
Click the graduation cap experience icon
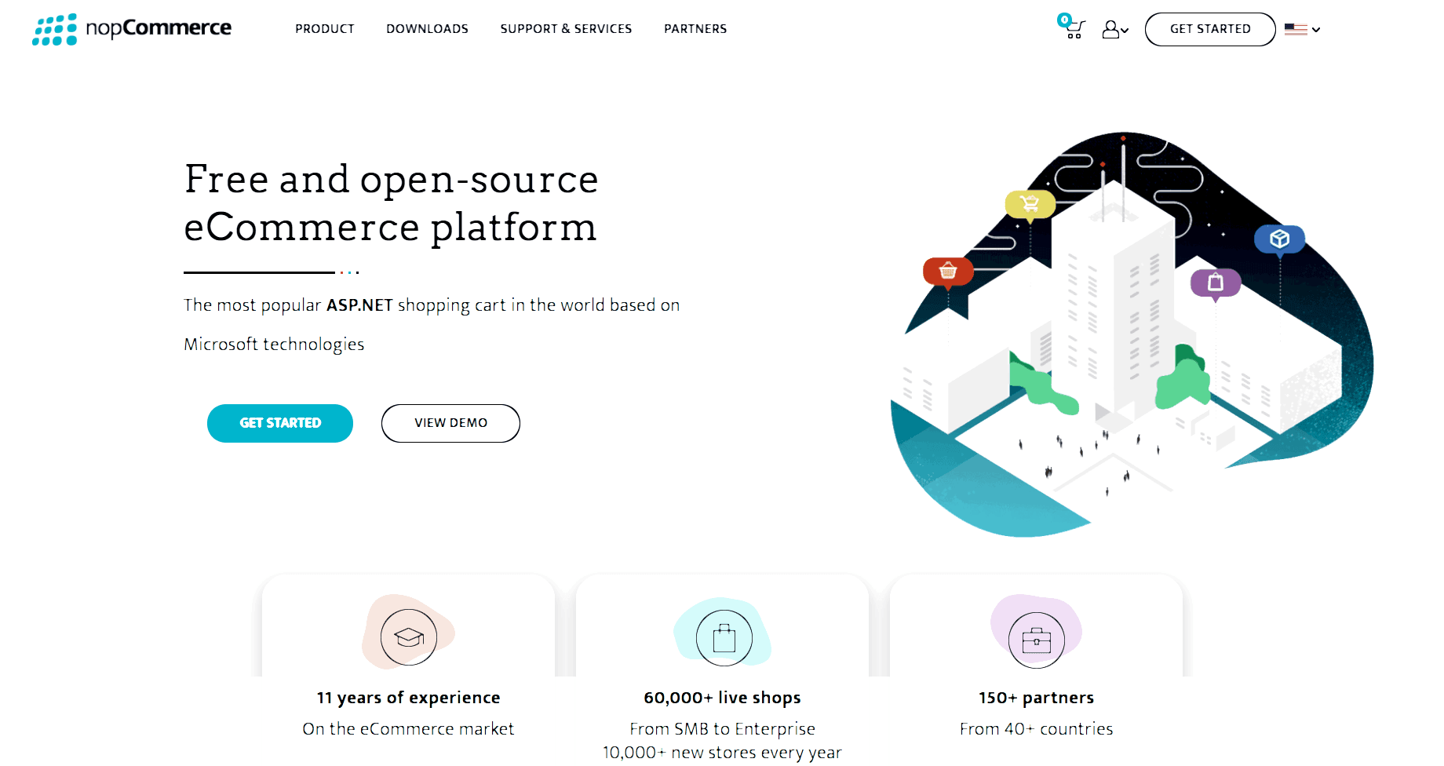pyautogui.click(x=409, y=637)
